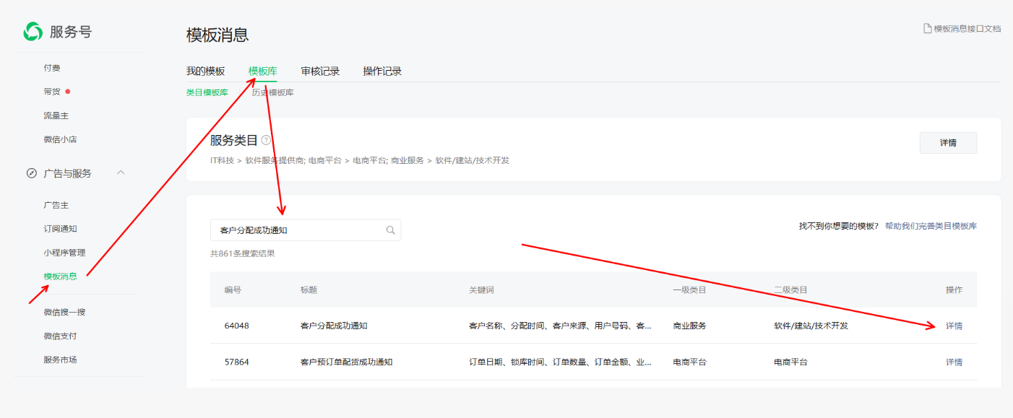Click 软件/建站/技术开发 cell in table row

(811, 326)
